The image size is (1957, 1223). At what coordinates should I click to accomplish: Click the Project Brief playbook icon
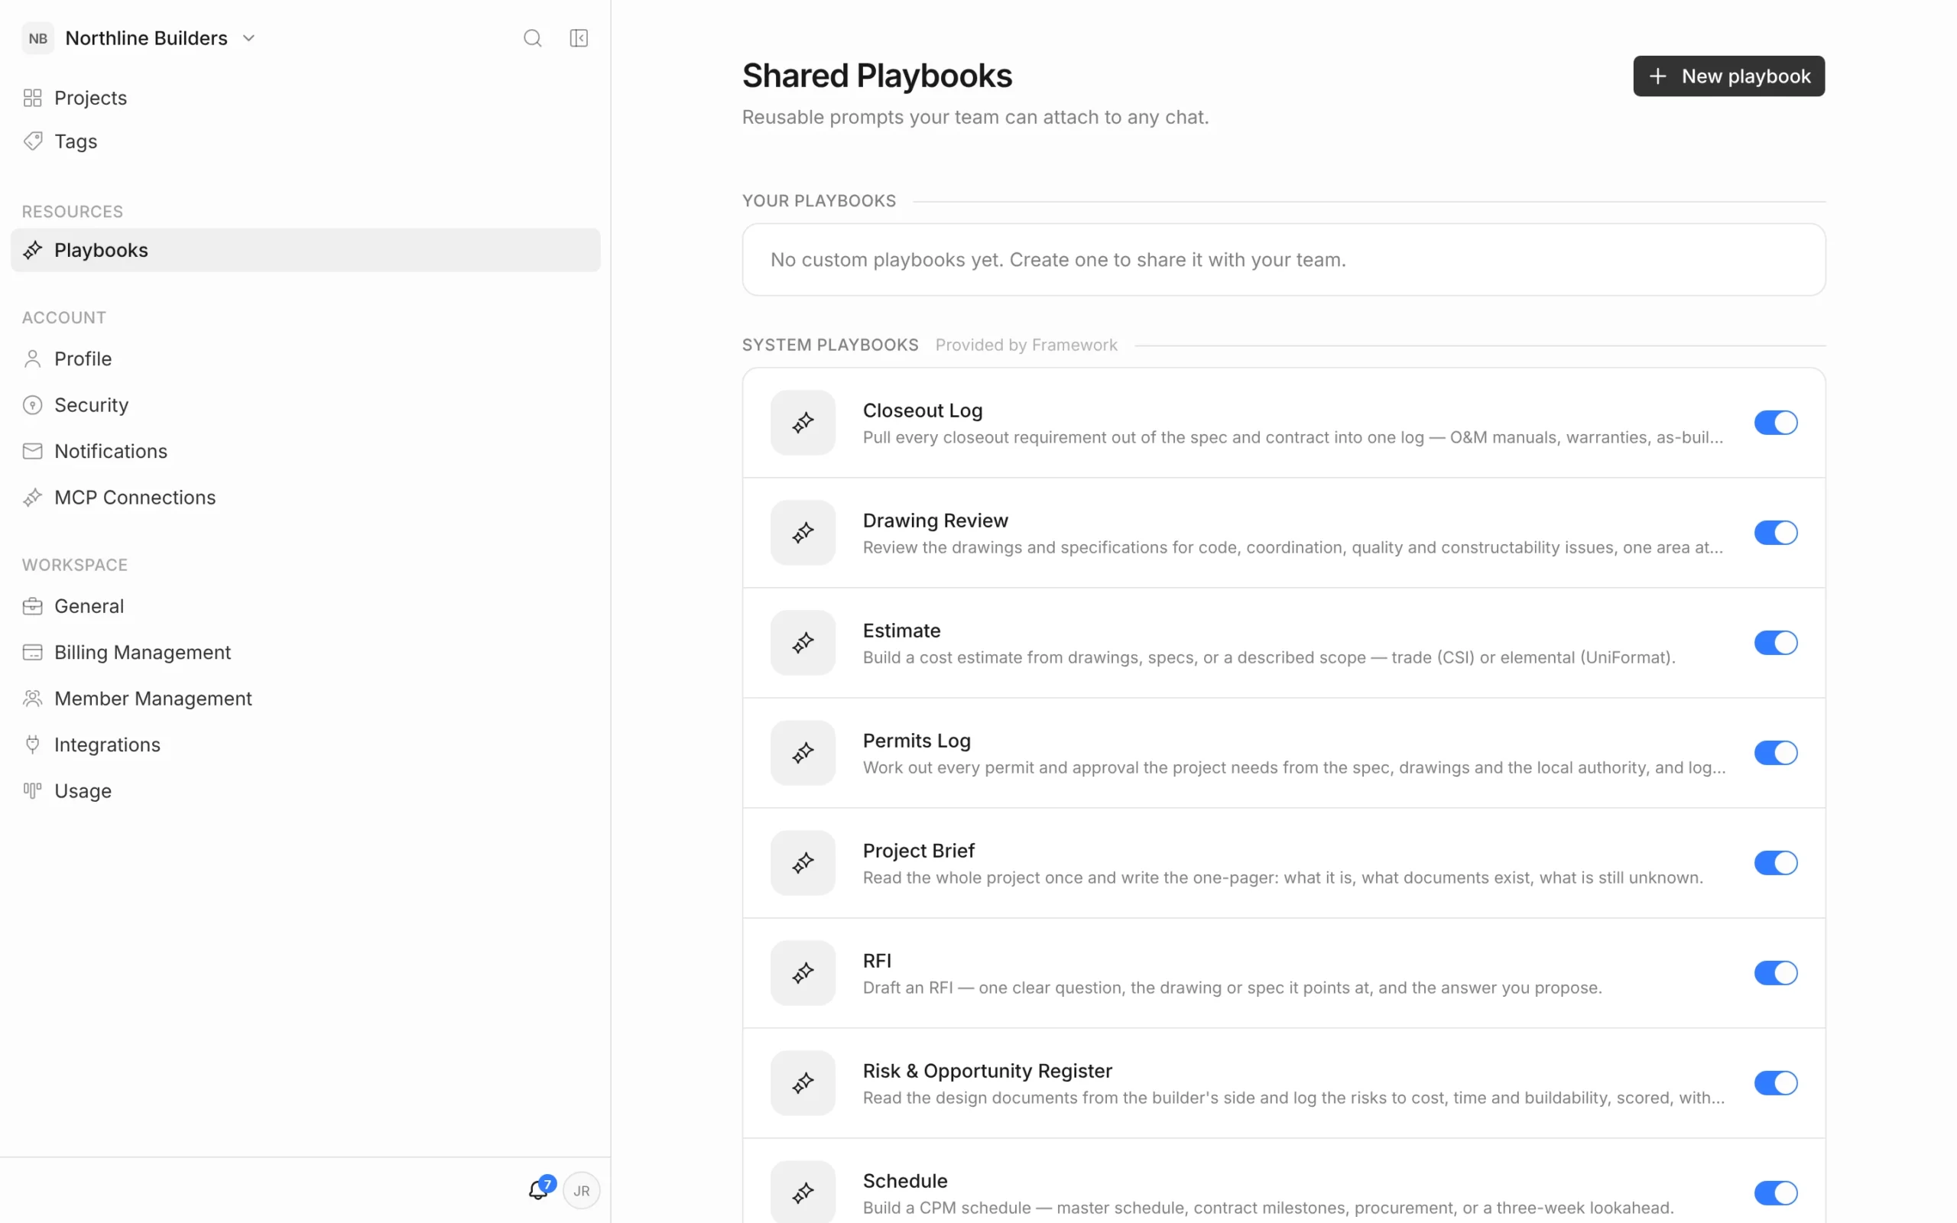803,862
